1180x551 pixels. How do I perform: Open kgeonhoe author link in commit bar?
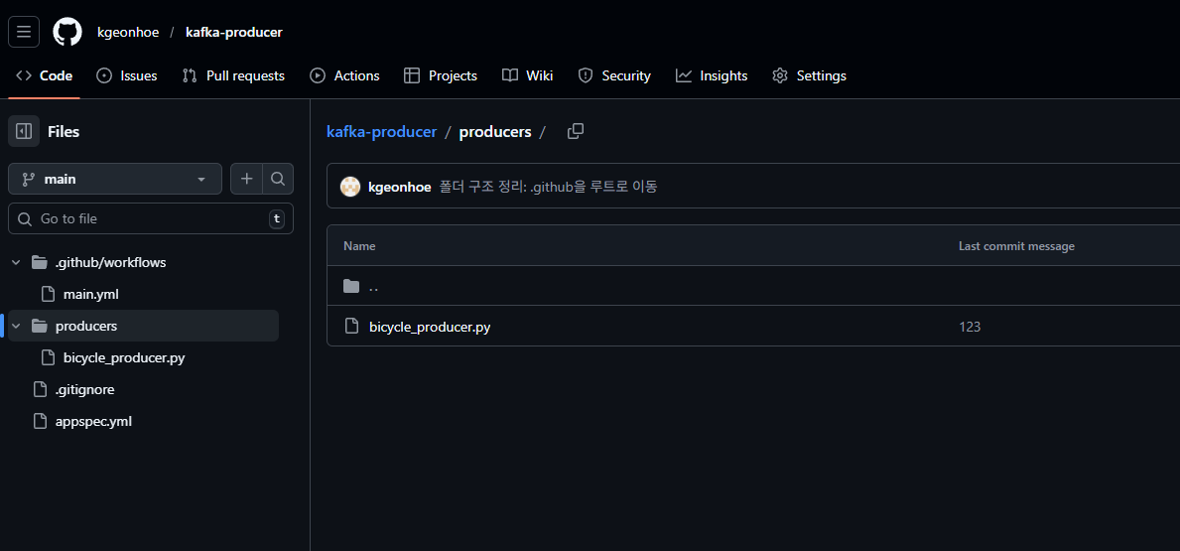coord(400,187)
